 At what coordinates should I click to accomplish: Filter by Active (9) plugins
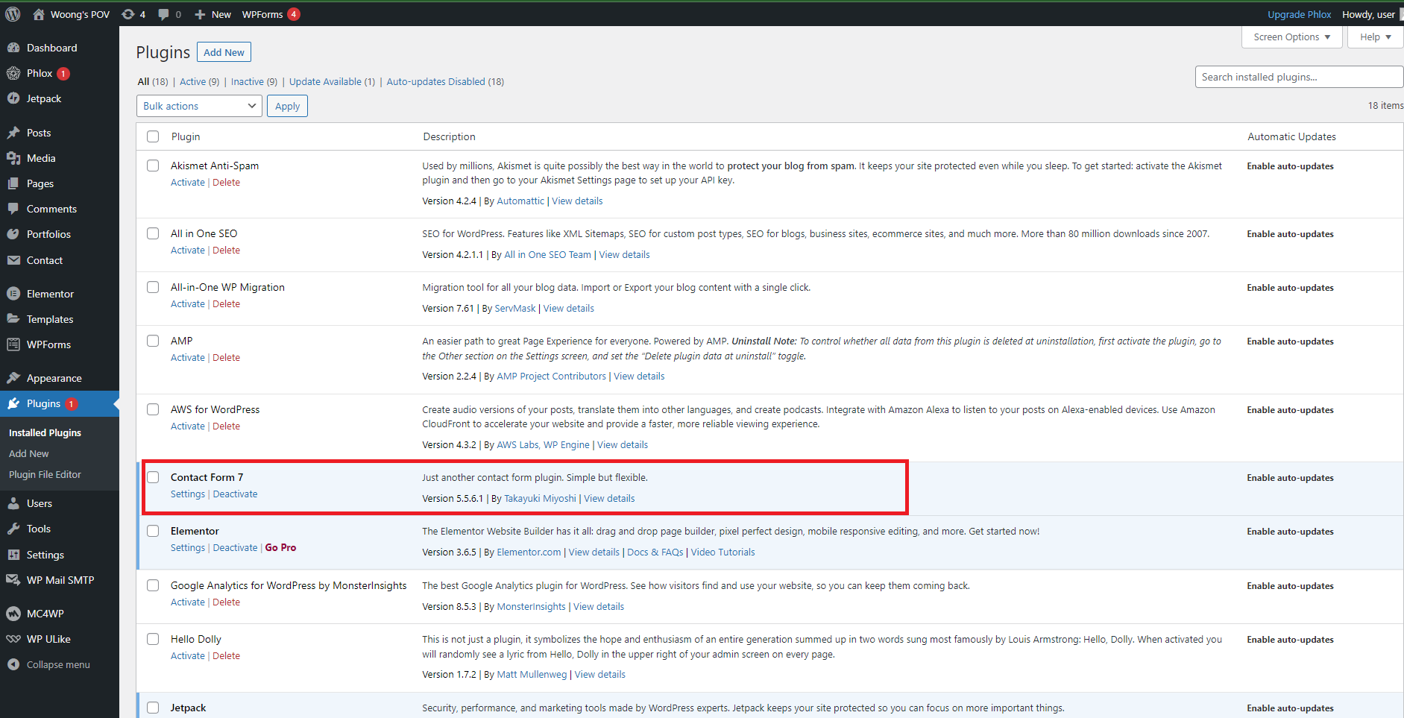pyautogui.click(x=199, y=81)
